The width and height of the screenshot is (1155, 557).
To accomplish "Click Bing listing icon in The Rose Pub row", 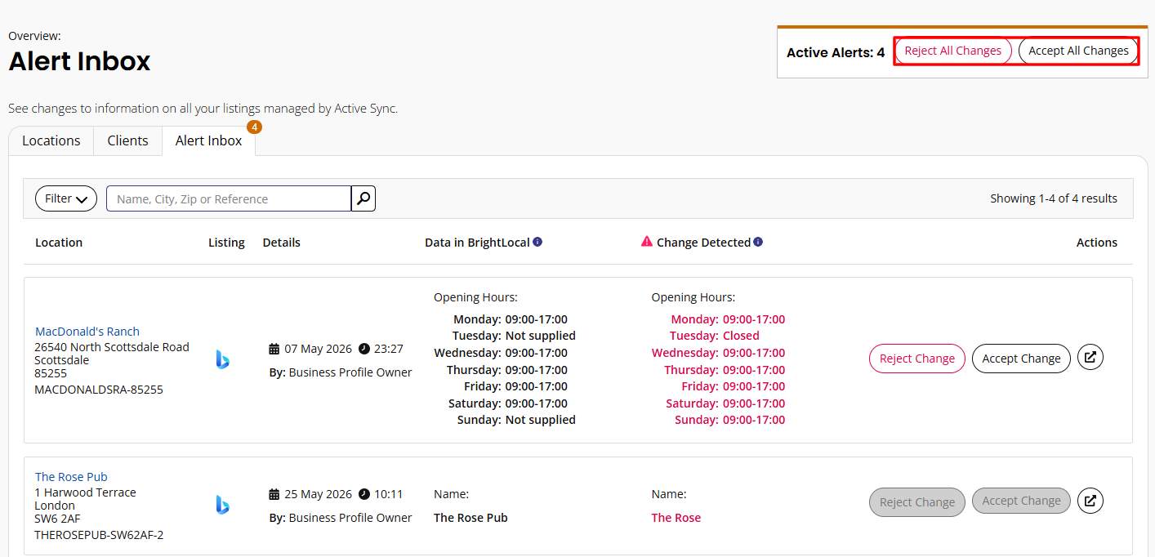I will (x=222, y=505).
